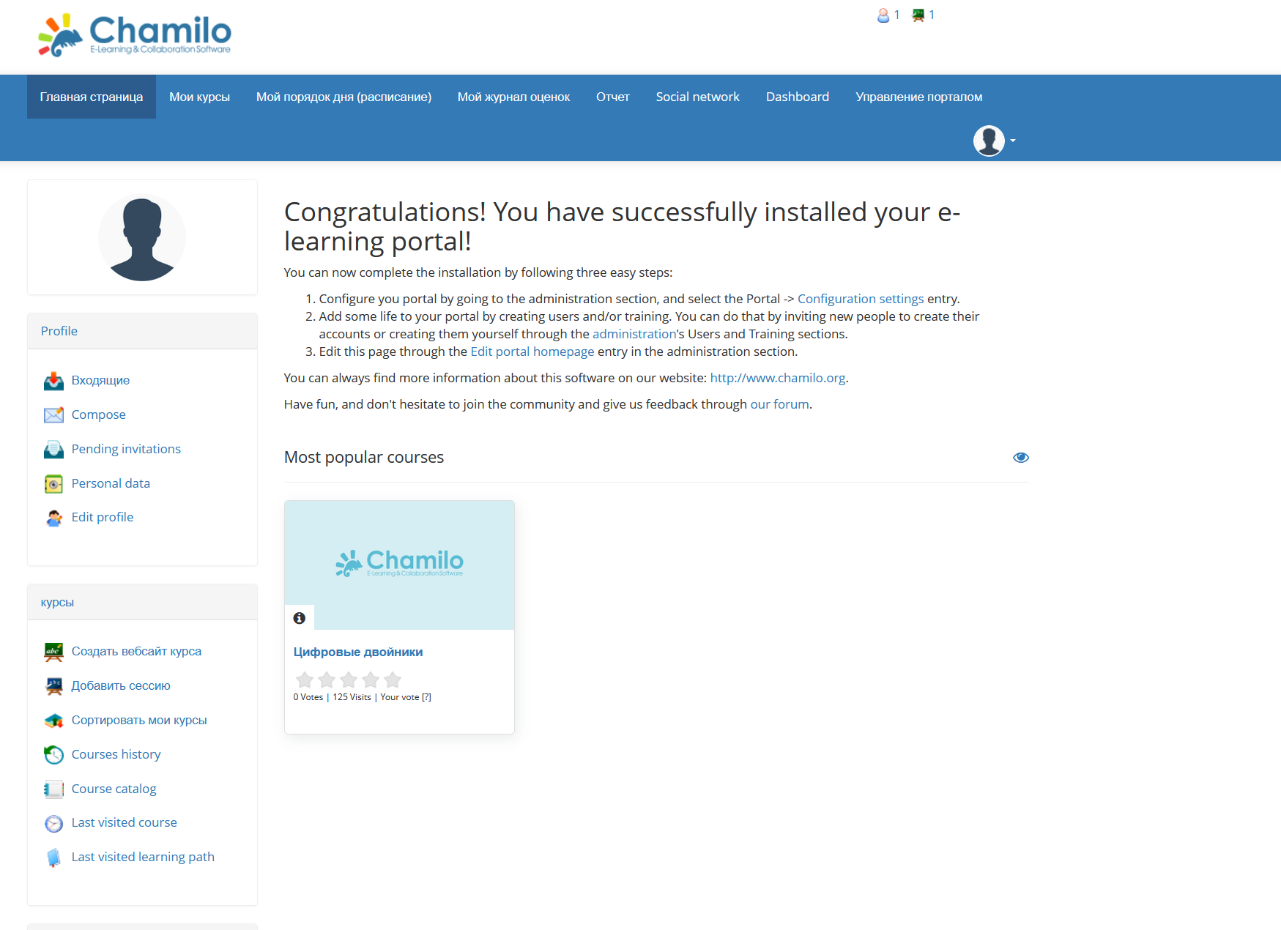This screenshot has width=1281, height=930.
Task: Open users online in course icon
Action: (918, 15)
